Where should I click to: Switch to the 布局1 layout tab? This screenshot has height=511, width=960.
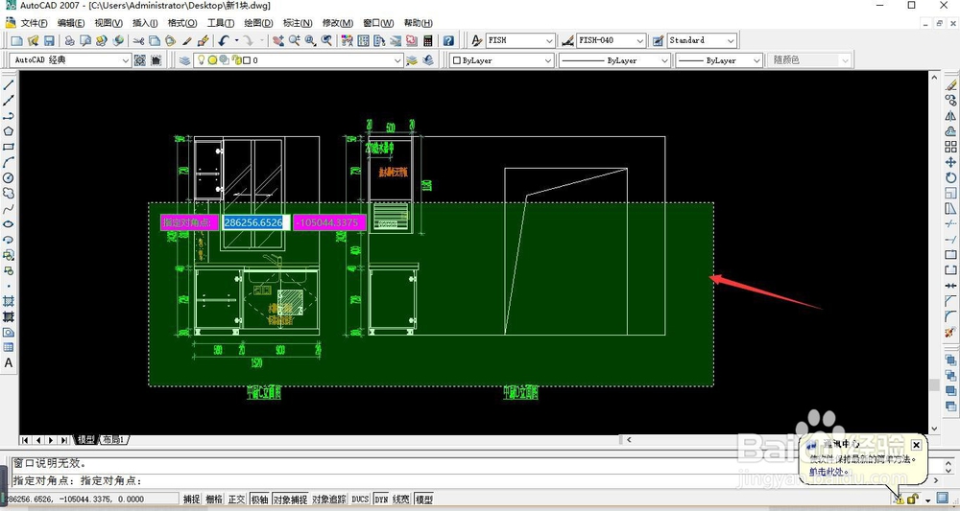tap(112, 439)
